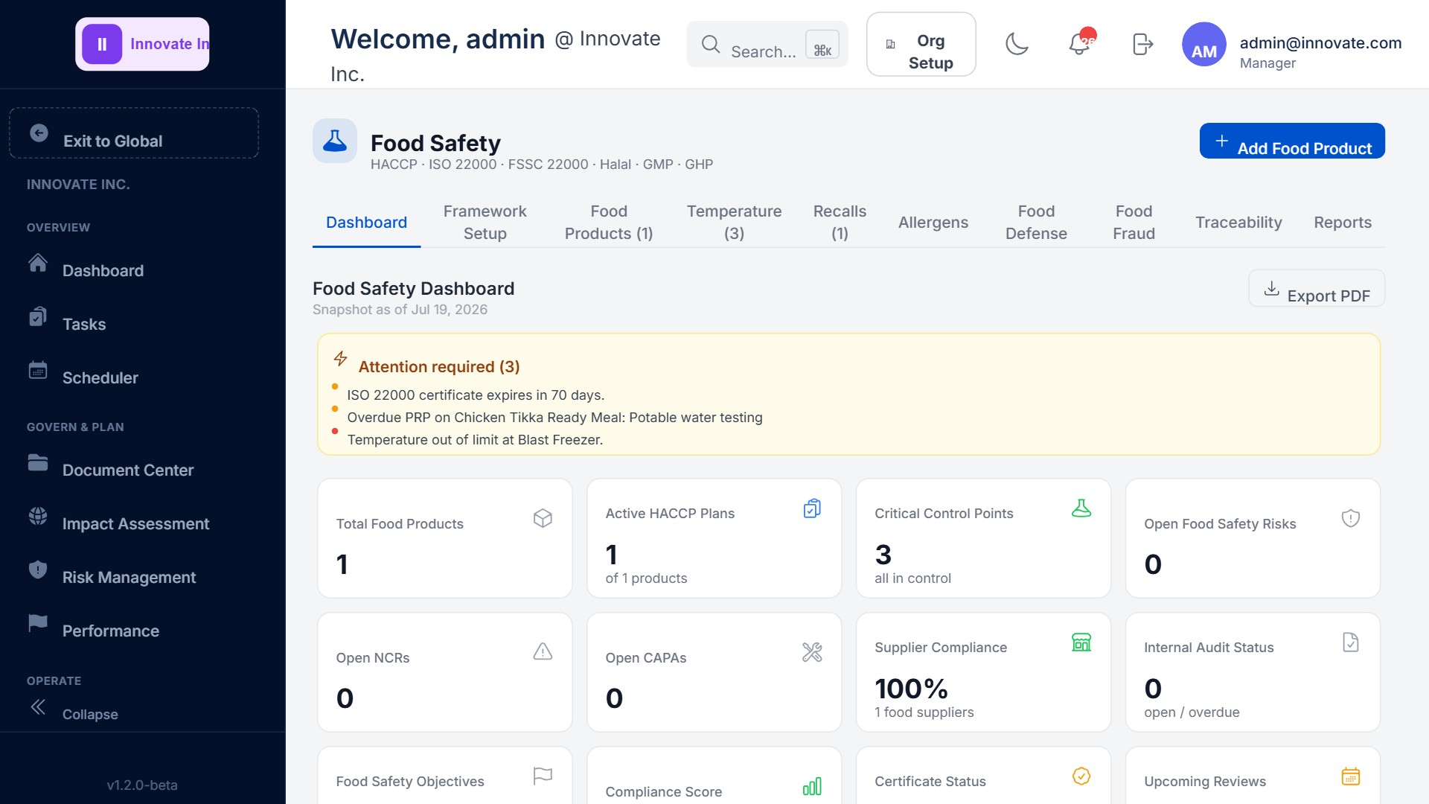The height and width of the screenshot is (804, 1429).
Task: Click the Active HACCP Plans clipboard icon
Action: tap(812, 508)
